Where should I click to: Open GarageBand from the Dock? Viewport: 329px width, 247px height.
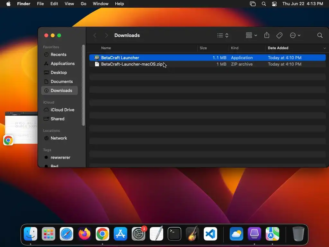pos(192,234)
